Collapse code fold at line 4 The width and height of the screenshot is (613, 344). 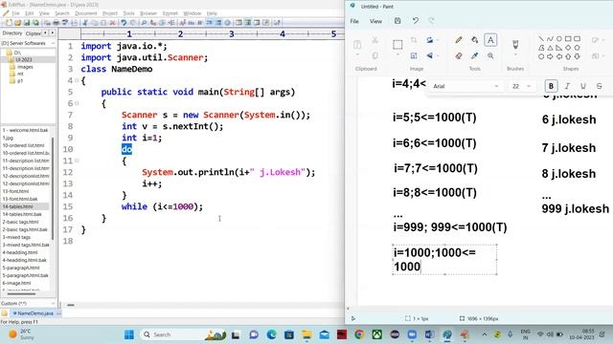coord(77,80)
